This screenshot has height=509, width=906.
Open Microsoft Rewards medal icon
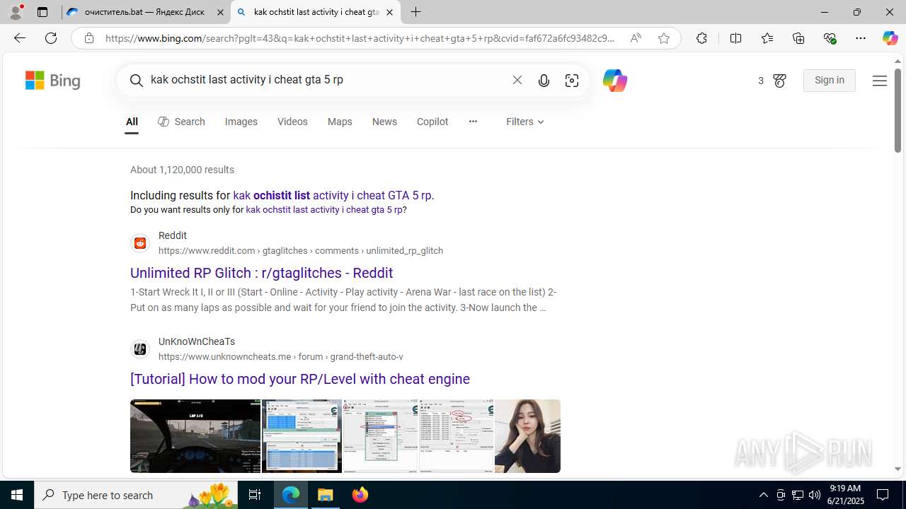click(779, 81)
